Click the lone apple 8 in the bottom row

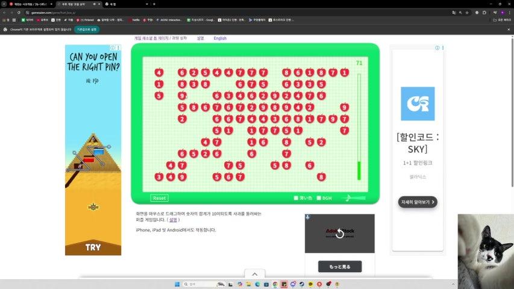[x=321, y=177]
